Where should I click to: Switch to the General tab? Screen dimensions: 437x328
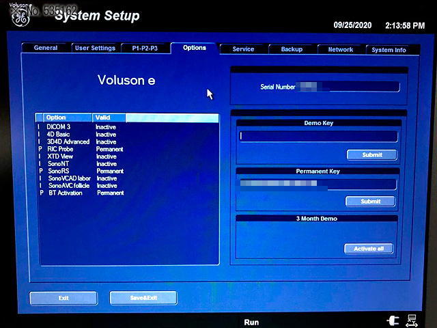(46, 48)
